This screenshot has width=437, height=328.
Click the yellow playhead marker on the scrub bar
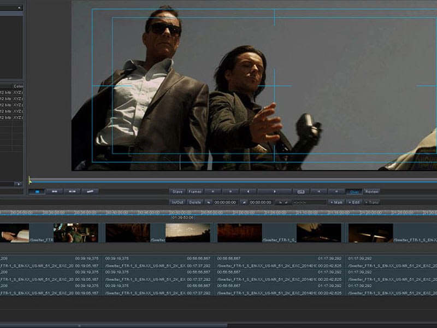pos(29,180)
